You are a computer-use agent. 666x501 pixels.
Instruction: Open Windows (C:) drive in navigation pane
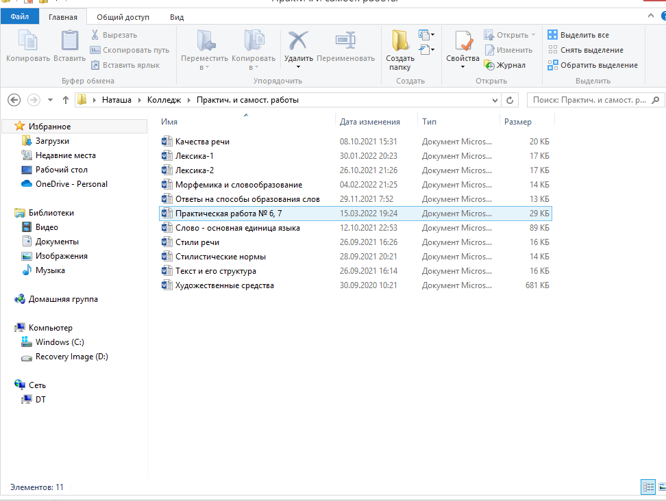pos(60,342)
